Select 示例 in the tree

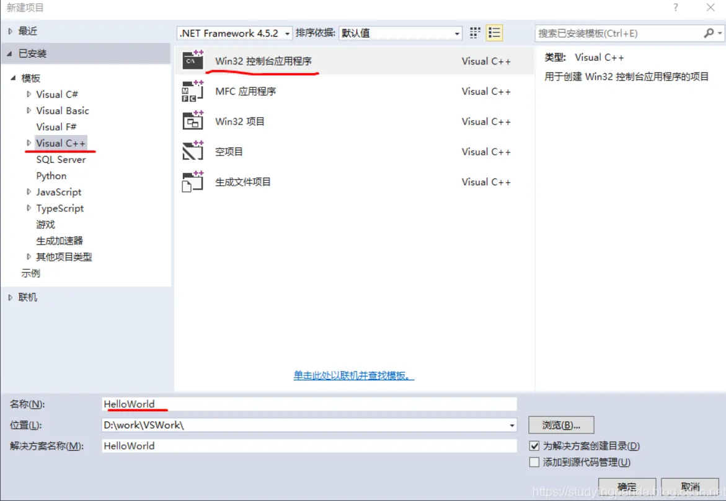30,273
